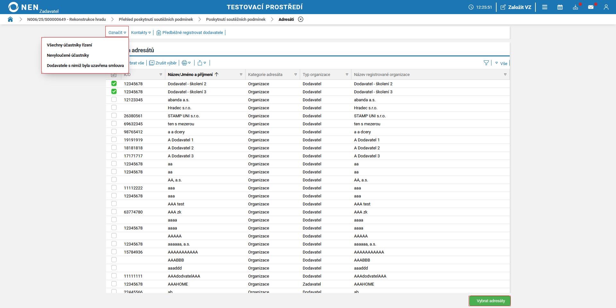Uncheck the Dodavatel - školení 3 row checkbox
616x308 pixels.
(x=114, y=91)
